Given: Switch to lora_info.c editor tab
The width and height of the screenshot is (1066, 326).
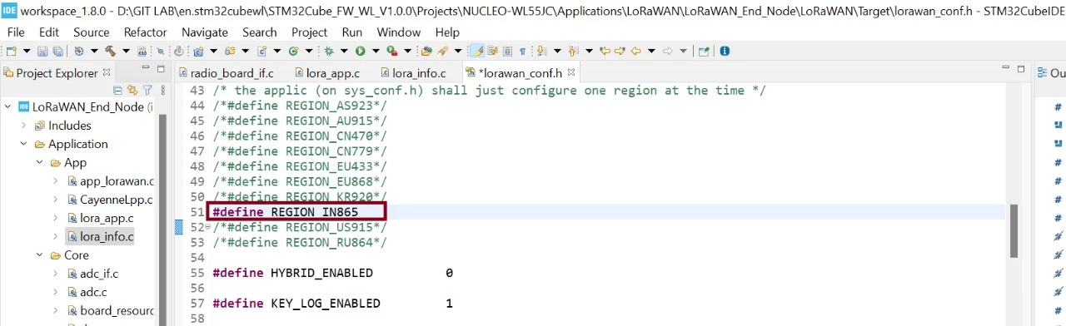Looking at the screenshot, I should point(412,73).
